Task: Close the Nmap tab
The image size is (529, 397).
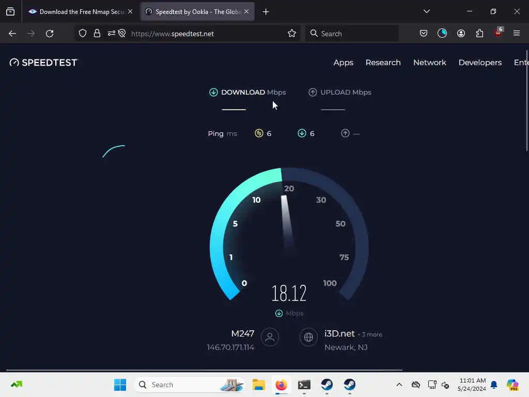Action: (130, 12)
